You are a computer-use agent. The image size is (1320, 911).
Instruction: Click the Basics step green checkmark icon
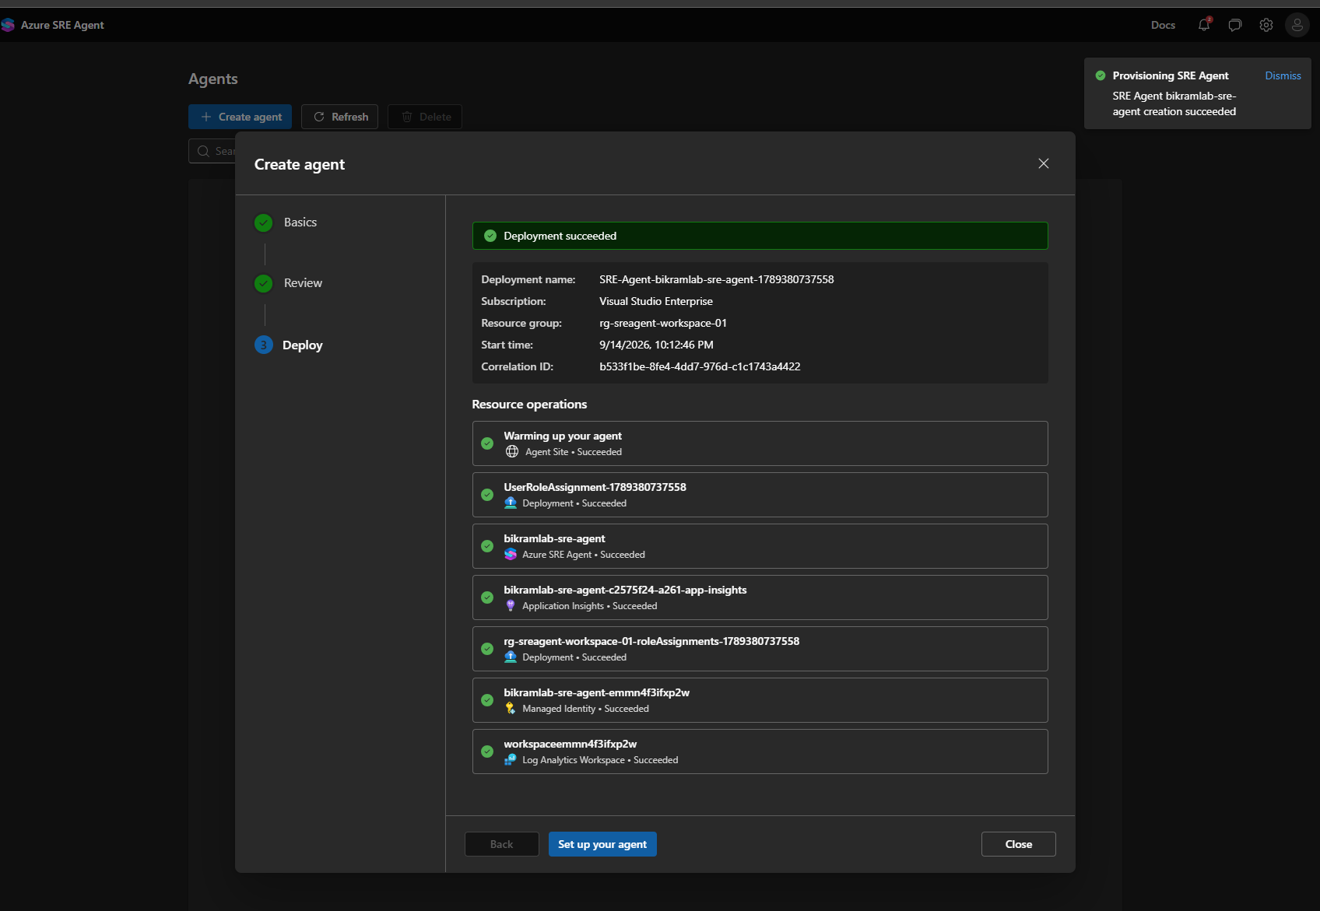tap(264, 222)
